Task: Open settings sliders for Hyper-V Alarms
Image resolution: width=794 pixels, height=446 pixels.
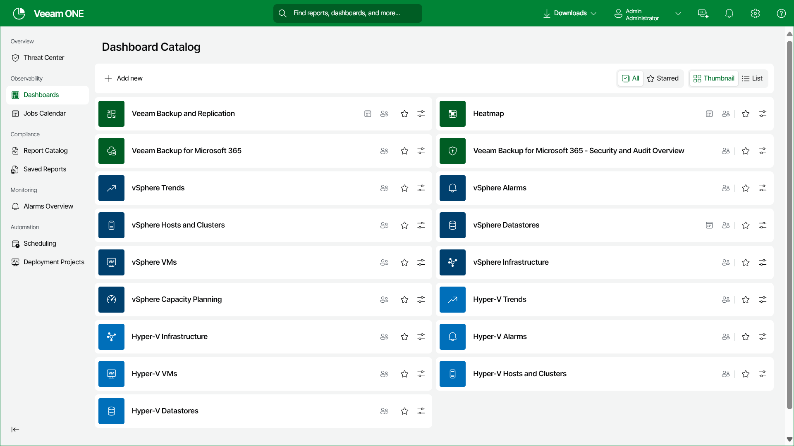Action: click(x=763, y=337)
